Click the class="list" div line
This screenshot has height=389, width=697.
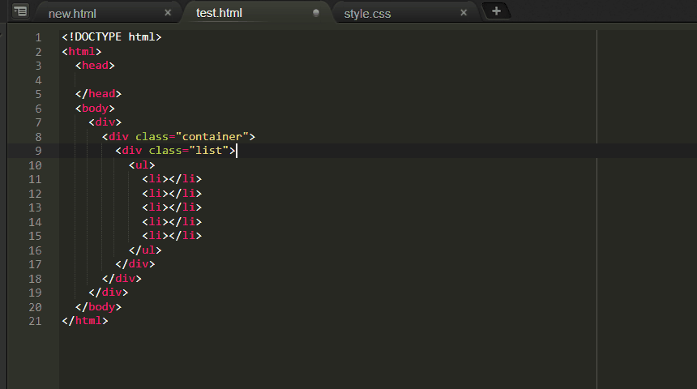click(x=175, y=151)
